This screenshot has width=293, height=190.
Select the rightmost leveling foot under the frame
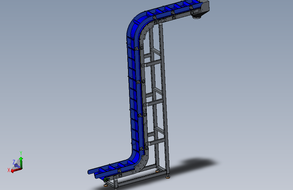[168, 176]
